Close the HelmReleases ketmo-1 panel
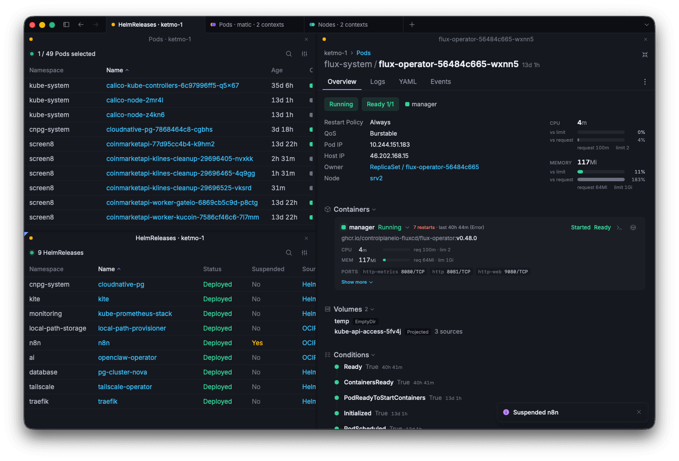 [x=307, y=238]
